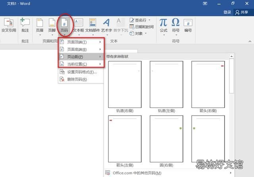Collapse the ribbon with the caret
Image resolution: width=254 pixels, height=177 pixels.
(x=250, y=41)
